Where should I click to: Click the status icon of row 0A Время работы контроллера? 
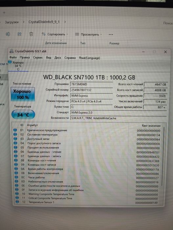tap(16, 169)
